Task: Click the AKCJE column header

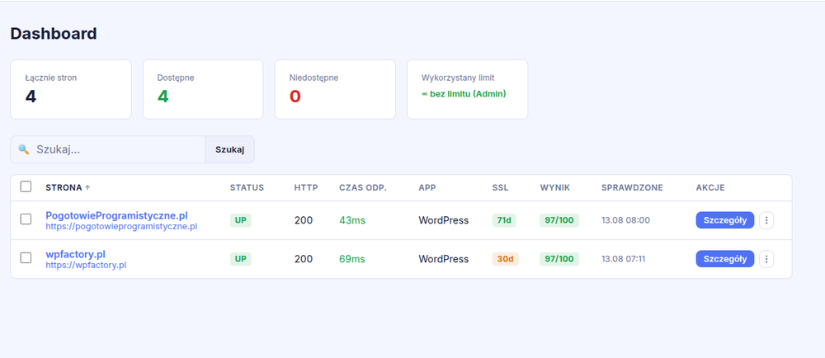Action: pyautogui.click(x=710, y=188)
